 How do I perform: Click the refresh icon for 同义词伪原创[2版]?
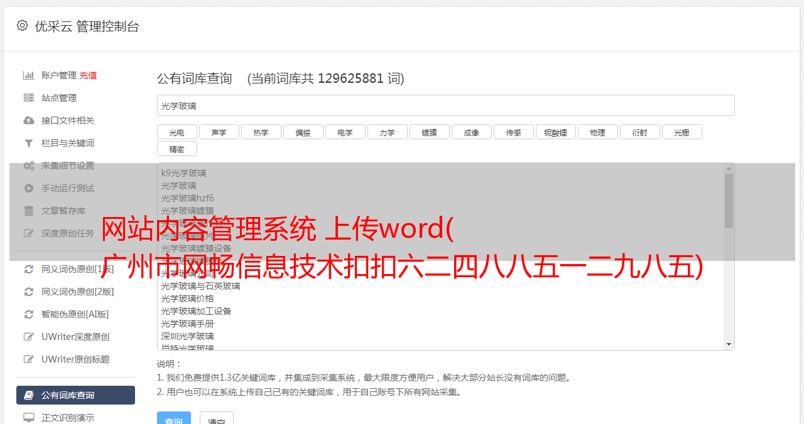click(x=28, y=292)
